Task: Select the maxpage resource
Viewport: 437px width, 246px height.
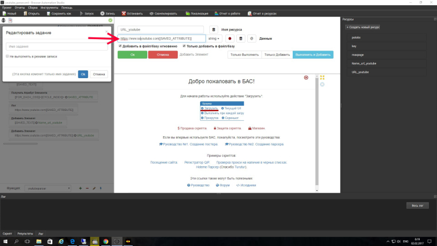Action: click(386, 55)
